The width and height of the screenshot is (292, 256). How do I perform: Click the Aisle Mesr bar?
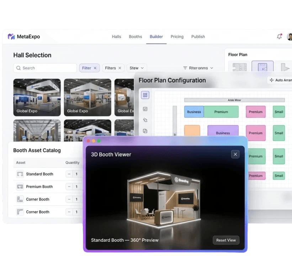click(x=234, y=100)
